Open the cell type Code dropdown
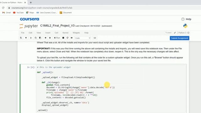The height and width of the screenshot is (113, 201). coord(83,38)
